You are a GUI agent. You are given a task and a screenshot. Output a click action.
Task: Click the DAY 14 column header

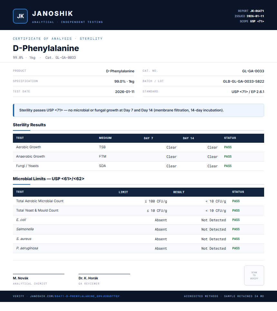coord(188,138)
